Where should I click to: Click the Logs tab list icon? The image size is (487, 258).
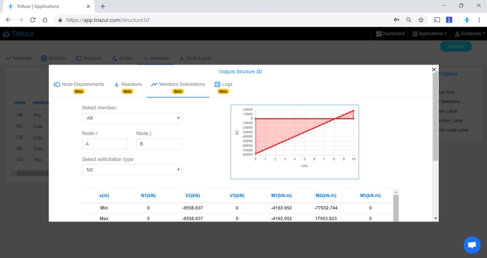coord(218,84)
